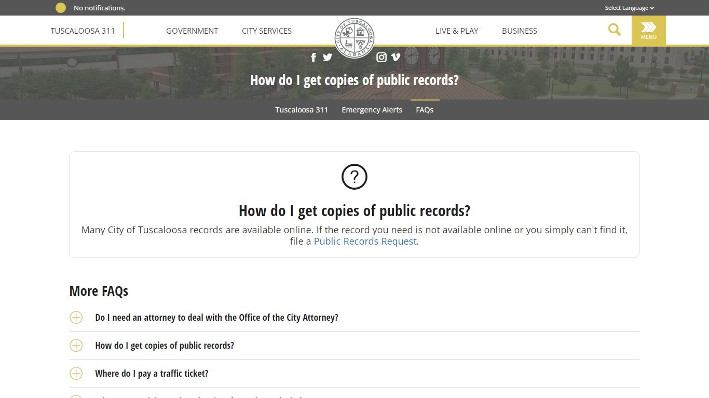Open the City Services menu
Image resolution: width=709 pixels, height=398 pixels.
(267, 31)
